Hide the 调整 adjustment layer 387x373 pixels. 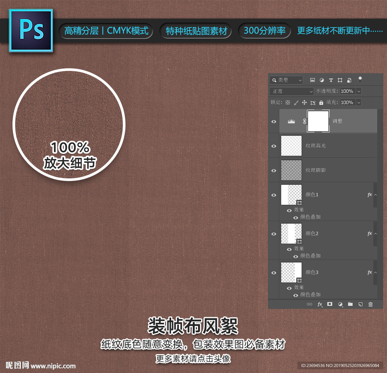pos(274,122)
